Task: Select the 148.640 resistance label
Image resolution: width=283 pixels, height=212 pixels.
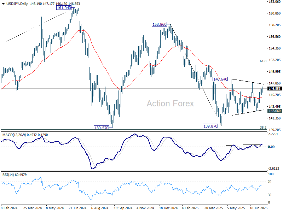Action: pos(220,79)
